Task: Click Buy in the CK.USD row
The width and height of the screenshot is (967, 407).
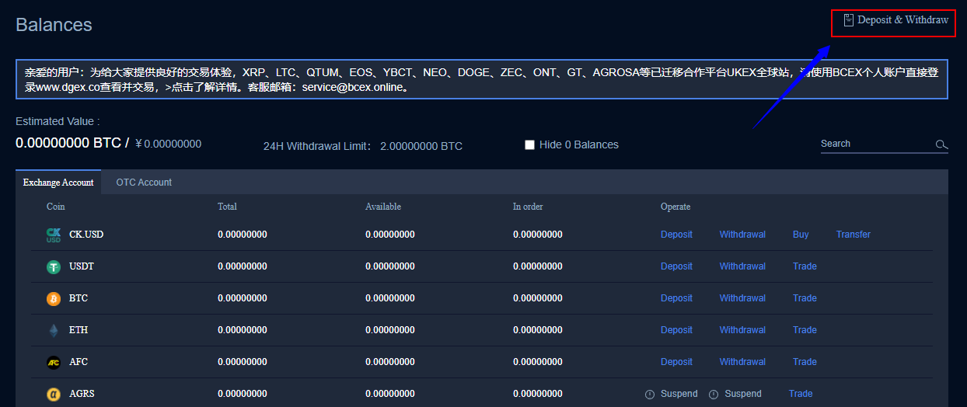Action: (801, 235)
